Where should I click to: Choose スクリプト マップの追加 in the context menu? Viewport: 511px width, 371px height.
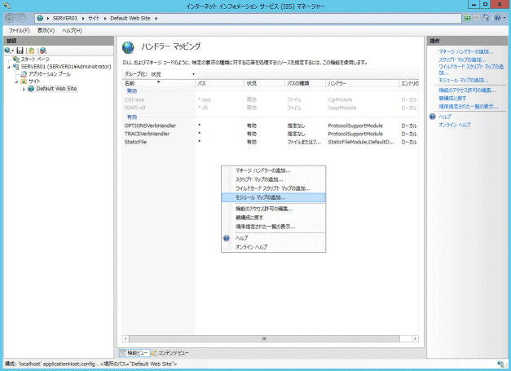273,179
